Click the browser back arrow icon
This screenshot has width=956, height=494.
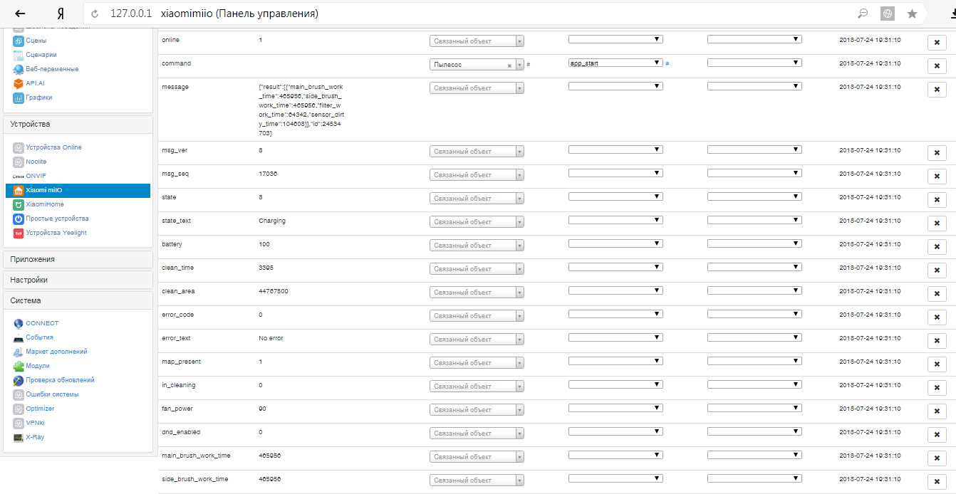click(x=20, y=14)
